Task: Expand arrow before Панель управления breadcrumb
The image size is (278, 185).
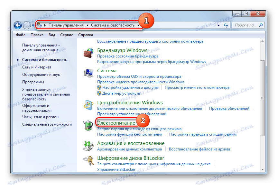Action: click(x=45, y=25)
